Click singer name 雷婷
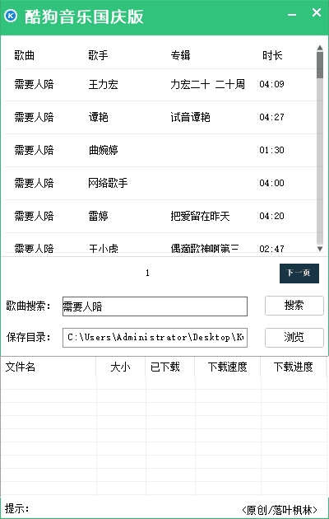Viewport: 329px width, 519px height. coord(98,216)
